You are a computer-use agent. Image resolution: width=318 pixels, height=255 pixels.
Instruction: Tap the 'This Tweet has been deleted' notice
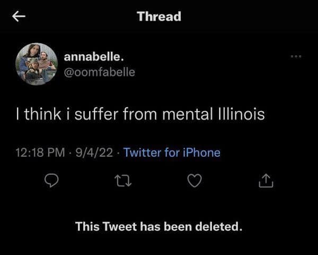(x=159, y=227)
